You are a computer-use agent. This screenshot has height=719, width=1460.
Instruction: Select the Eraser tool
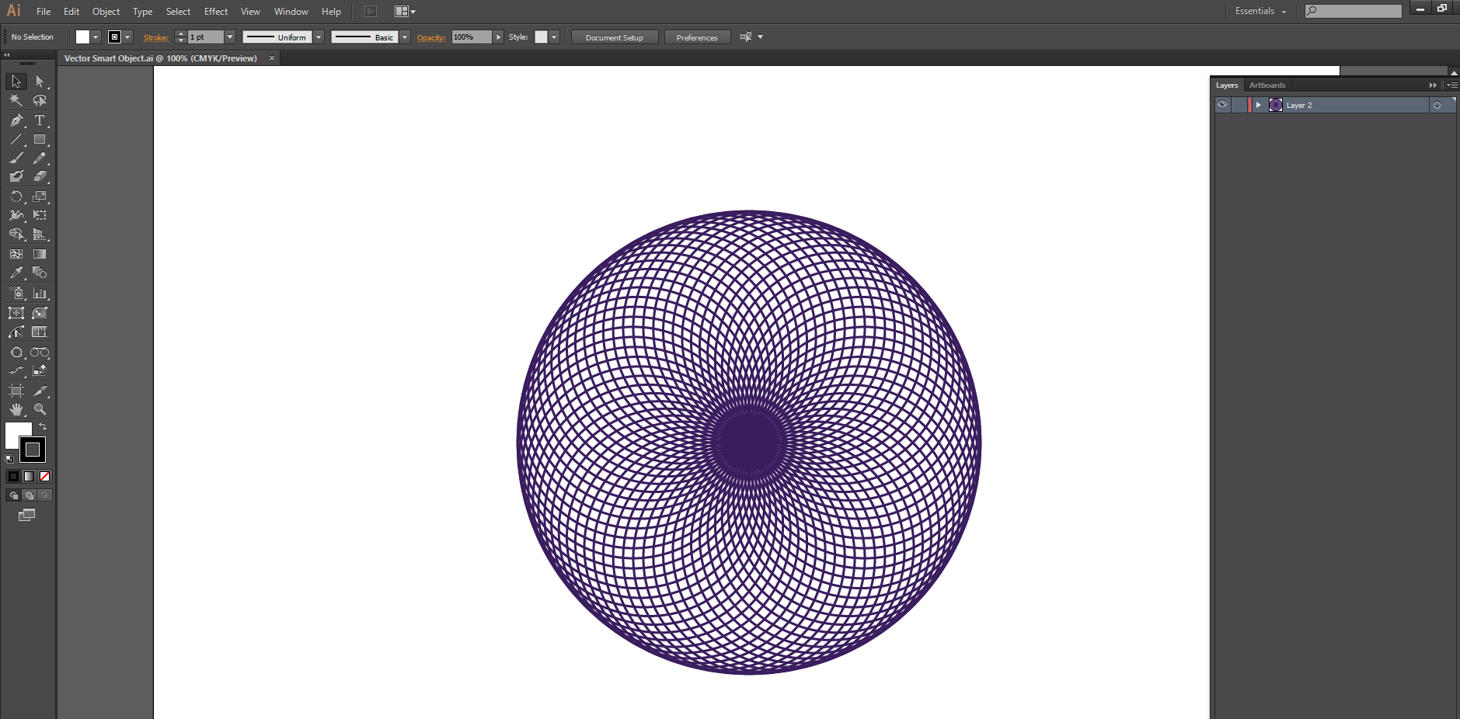(40, 176)
